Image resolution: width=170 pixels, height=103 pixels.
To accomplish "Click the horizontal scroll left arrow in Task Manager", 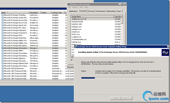I will [x=72, y=57].
